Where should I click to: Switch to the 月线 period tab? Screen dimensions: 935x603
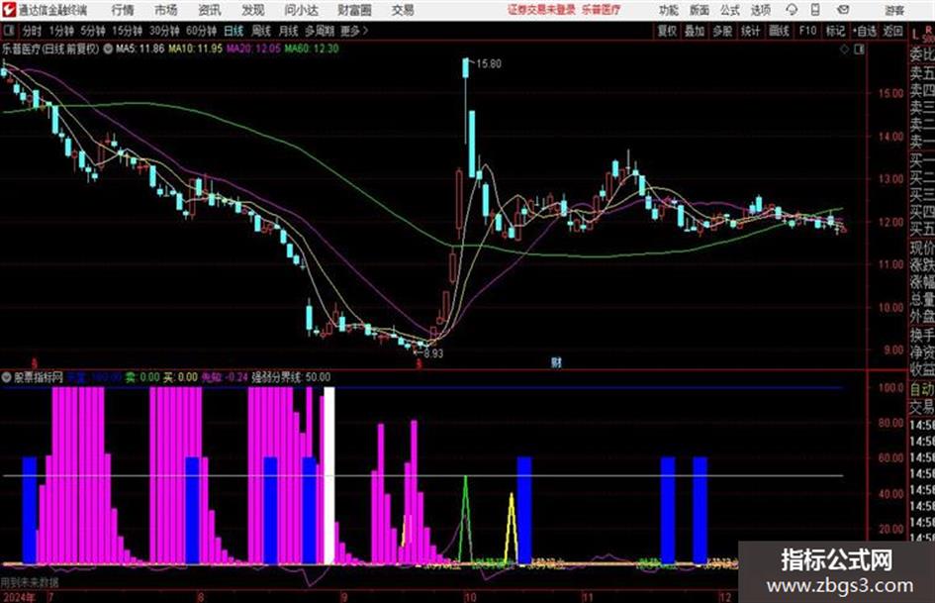[x=288, y=31]
